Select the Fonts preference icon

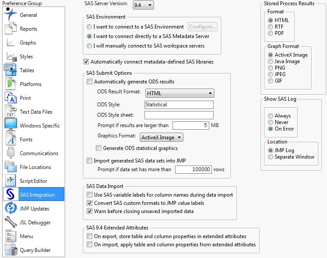point(10,139)
